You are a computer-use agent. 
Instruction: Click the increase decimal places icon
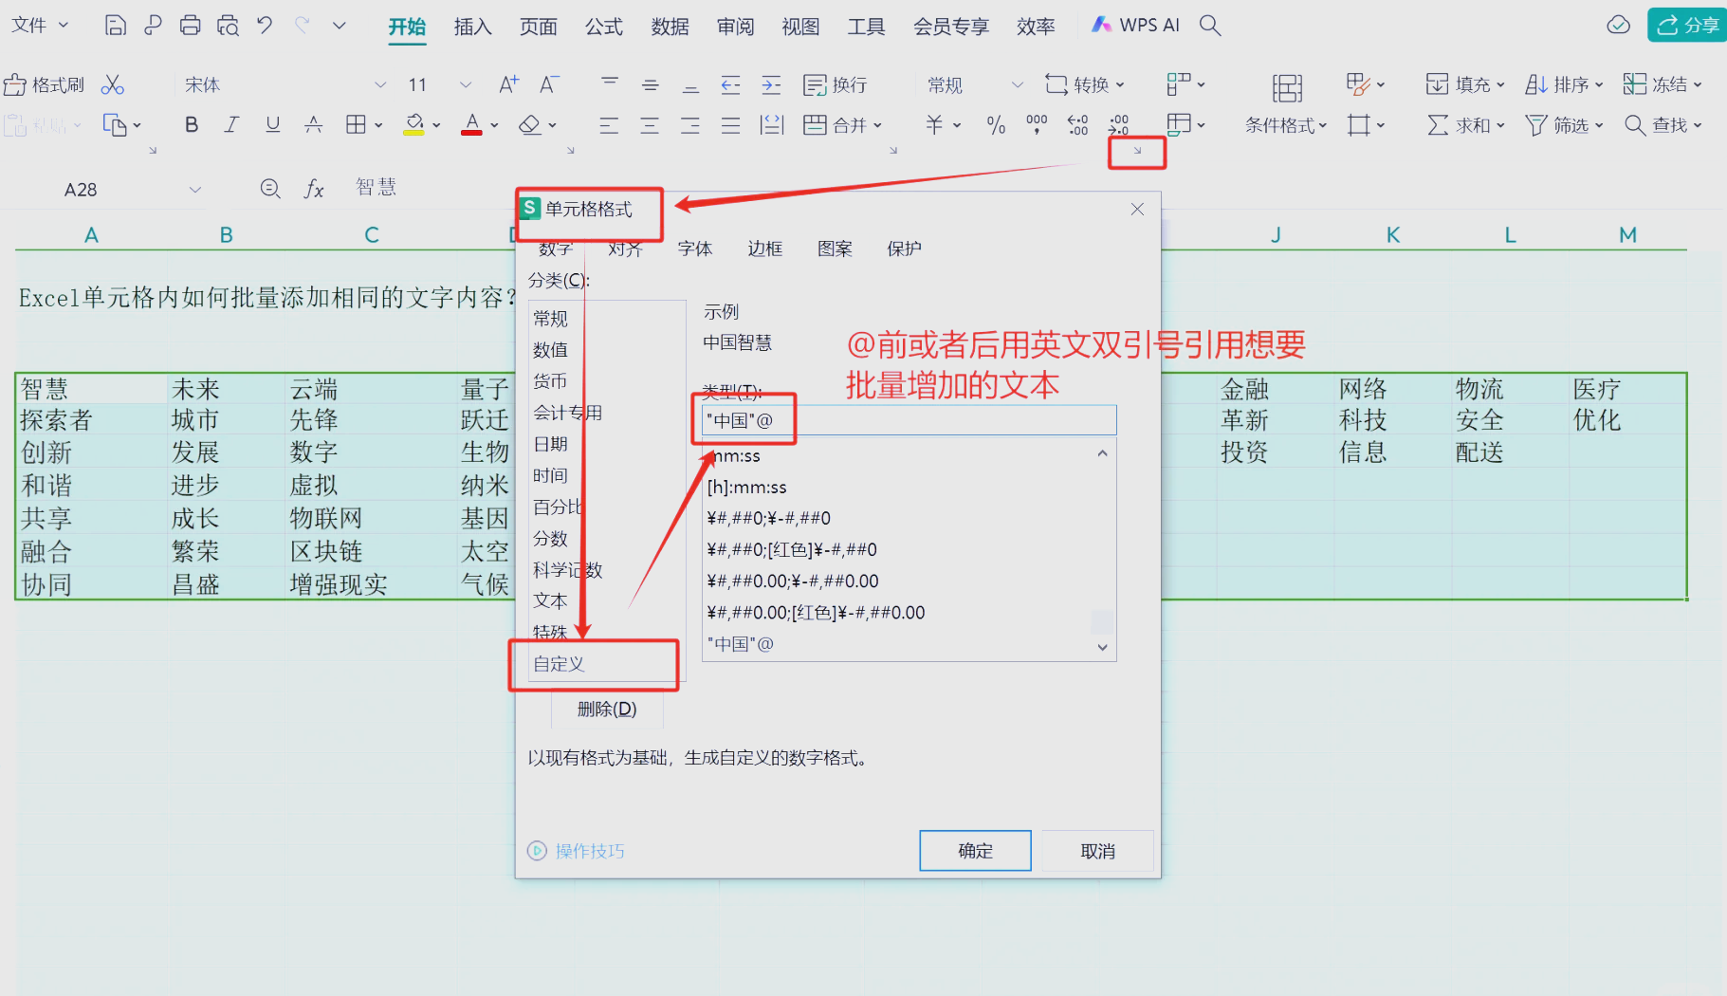coord(1078,124)
